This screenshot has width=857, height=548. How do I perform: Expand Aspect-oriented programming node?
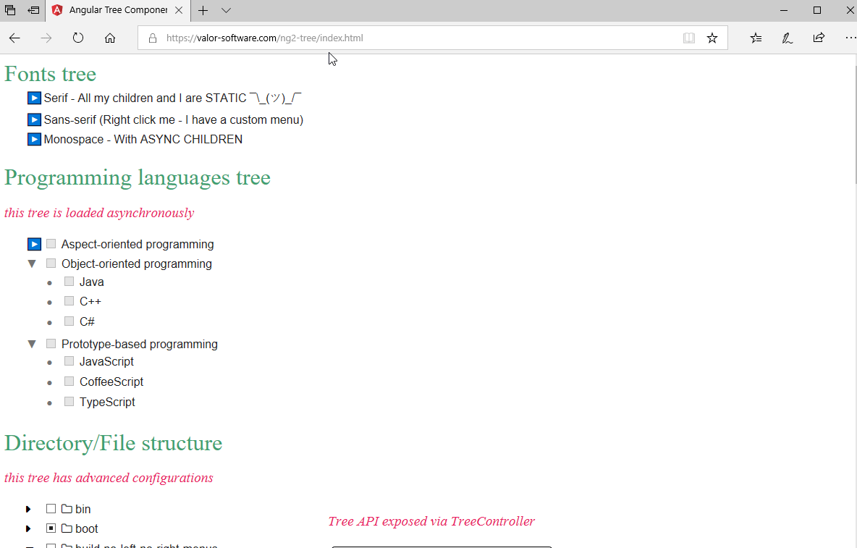pos(34,244)
